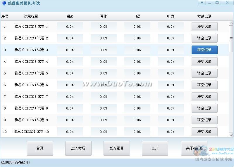Click the blue diamond app icon in title bar
The width and height of the screenshot is (234, 167).
[x=4, y=3]
